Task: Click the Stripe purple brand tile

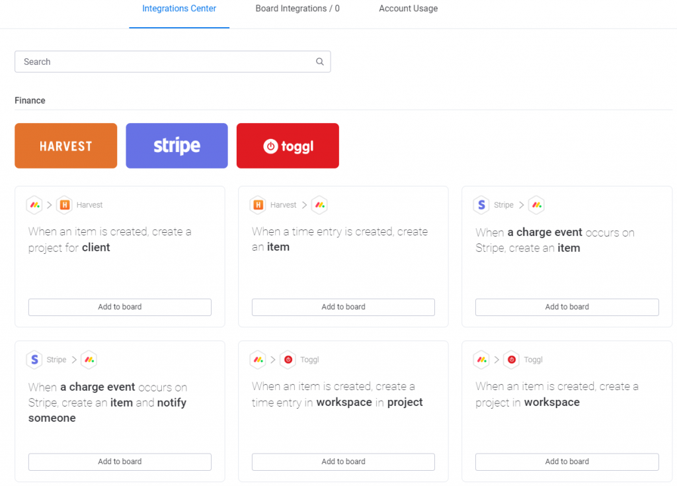Action: coord(177,145)
